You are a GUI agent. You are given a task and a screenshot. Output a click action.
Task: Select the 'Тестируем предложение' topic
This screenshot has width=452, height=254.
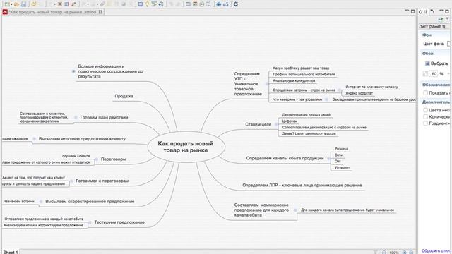pyautogui.click(x=119, y=222)
